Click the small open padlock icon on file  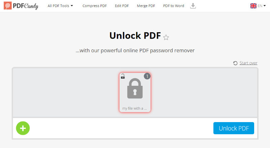pyautogui.click(x=123, y=76)
